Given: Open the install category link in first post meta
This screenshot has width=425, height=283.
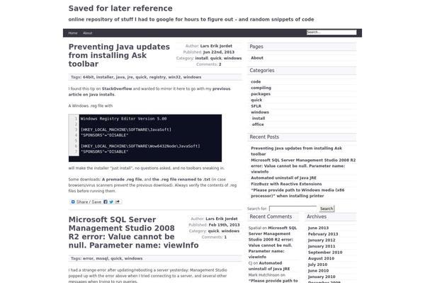Looking at the screenshot, I should click(x=201, y=58).
